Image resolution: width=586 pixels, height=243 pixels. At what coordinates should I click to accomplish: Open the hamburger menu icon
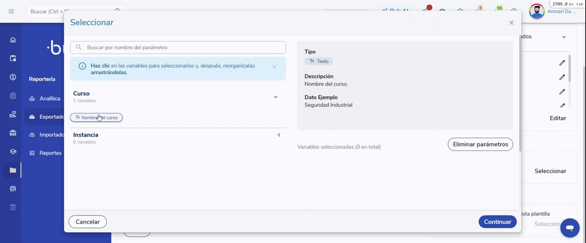(11, 12)
